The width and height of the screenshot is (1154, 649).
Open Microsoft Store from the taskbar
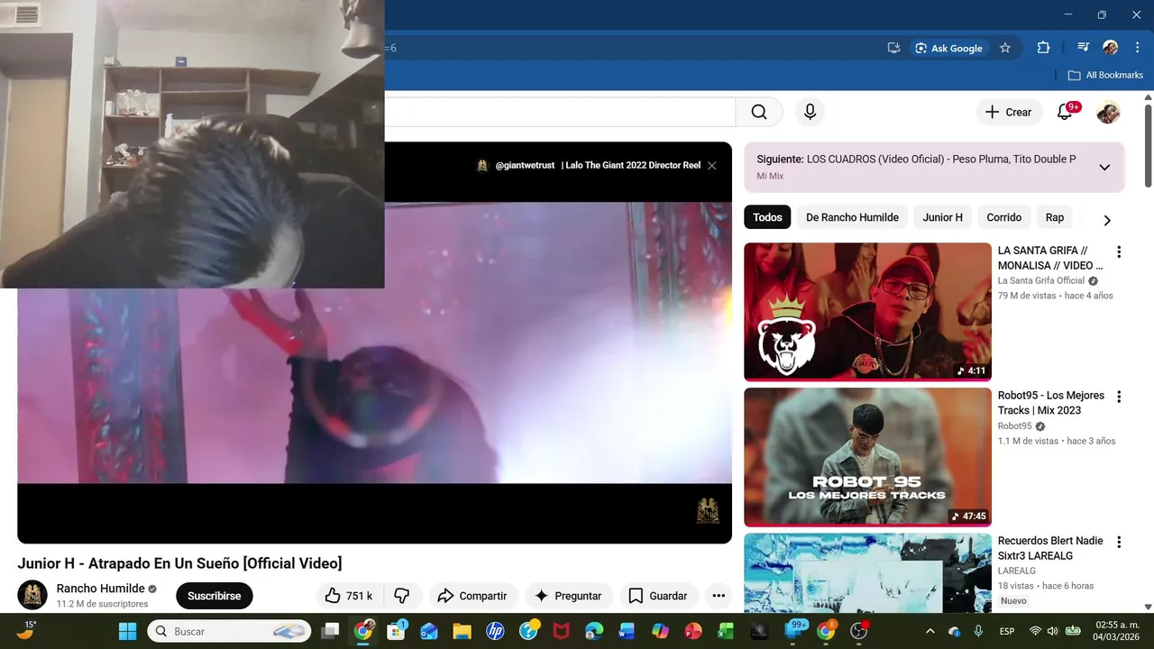[396, 631]
